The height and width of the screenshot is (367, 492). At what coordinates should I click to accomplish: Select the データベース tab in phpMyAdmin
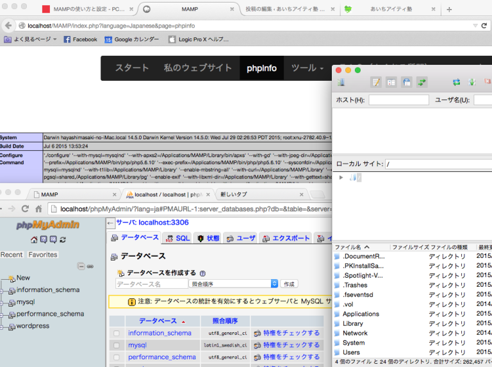pyautogui.click(x=135, y=237)
